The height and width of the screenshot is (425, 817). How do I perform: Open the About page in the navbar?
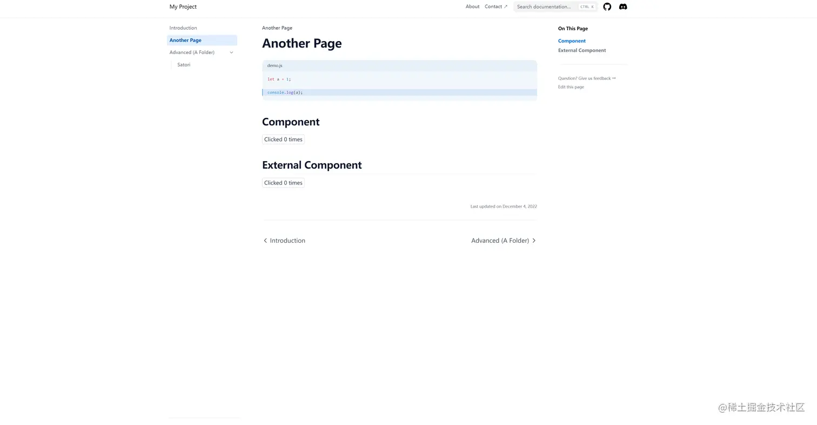pyautogui.click(x=472, y=6)
